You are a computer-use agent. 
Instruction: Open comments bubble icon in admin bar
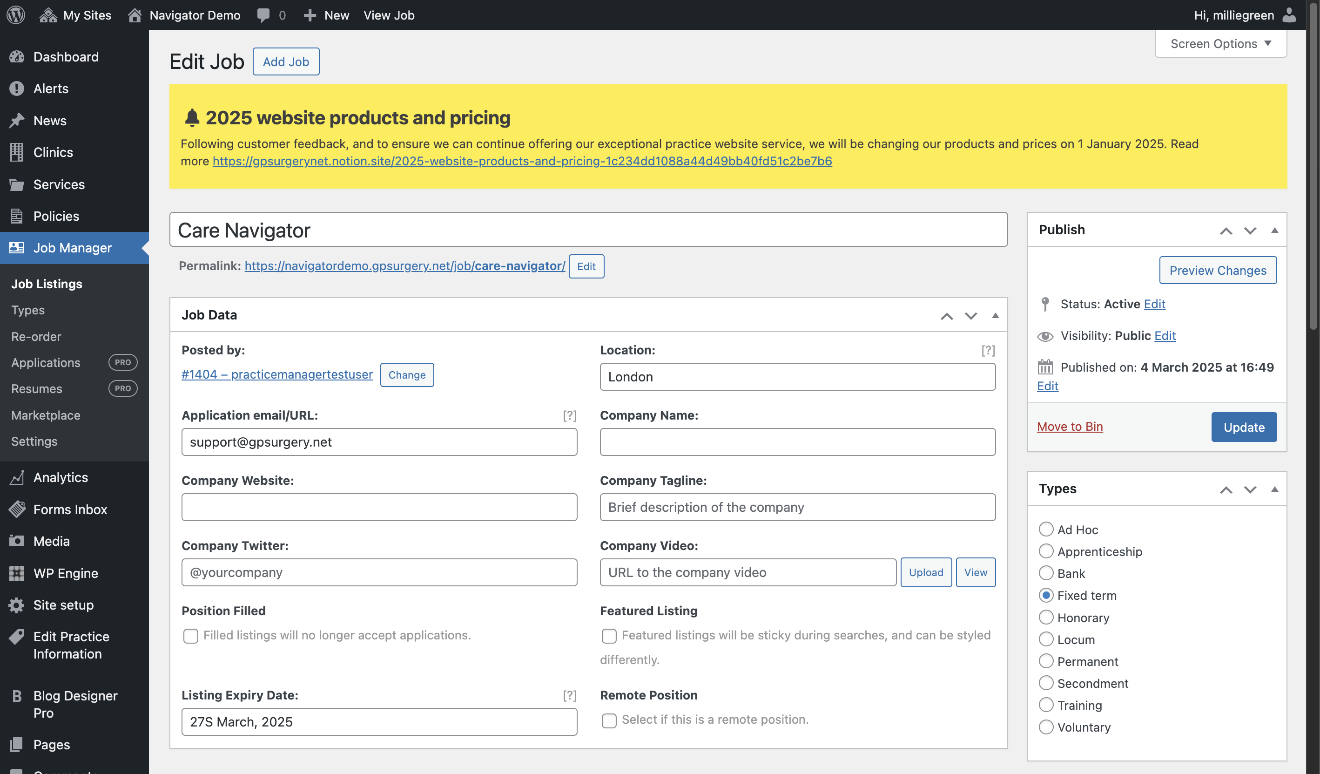coord(263,15)
